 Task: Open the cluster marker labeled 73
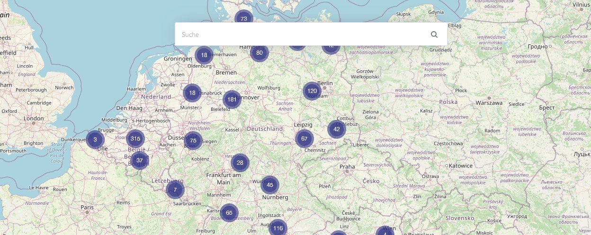244,18
